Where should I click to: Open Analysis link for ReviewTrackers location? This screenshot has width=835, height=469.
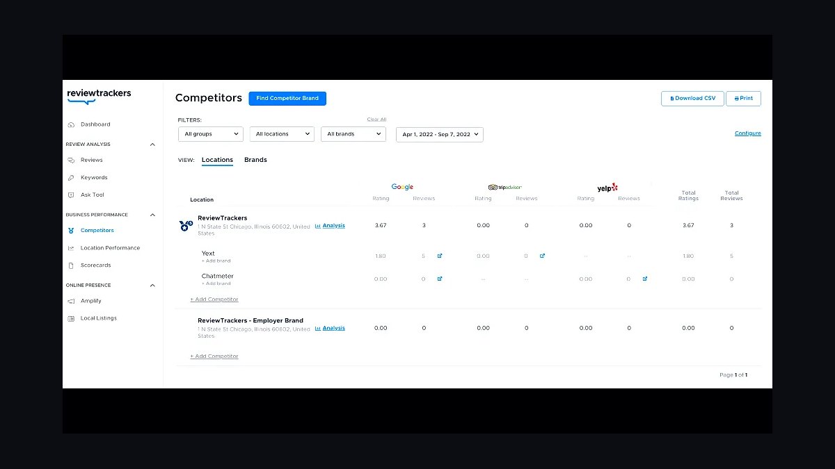point(330,226)
